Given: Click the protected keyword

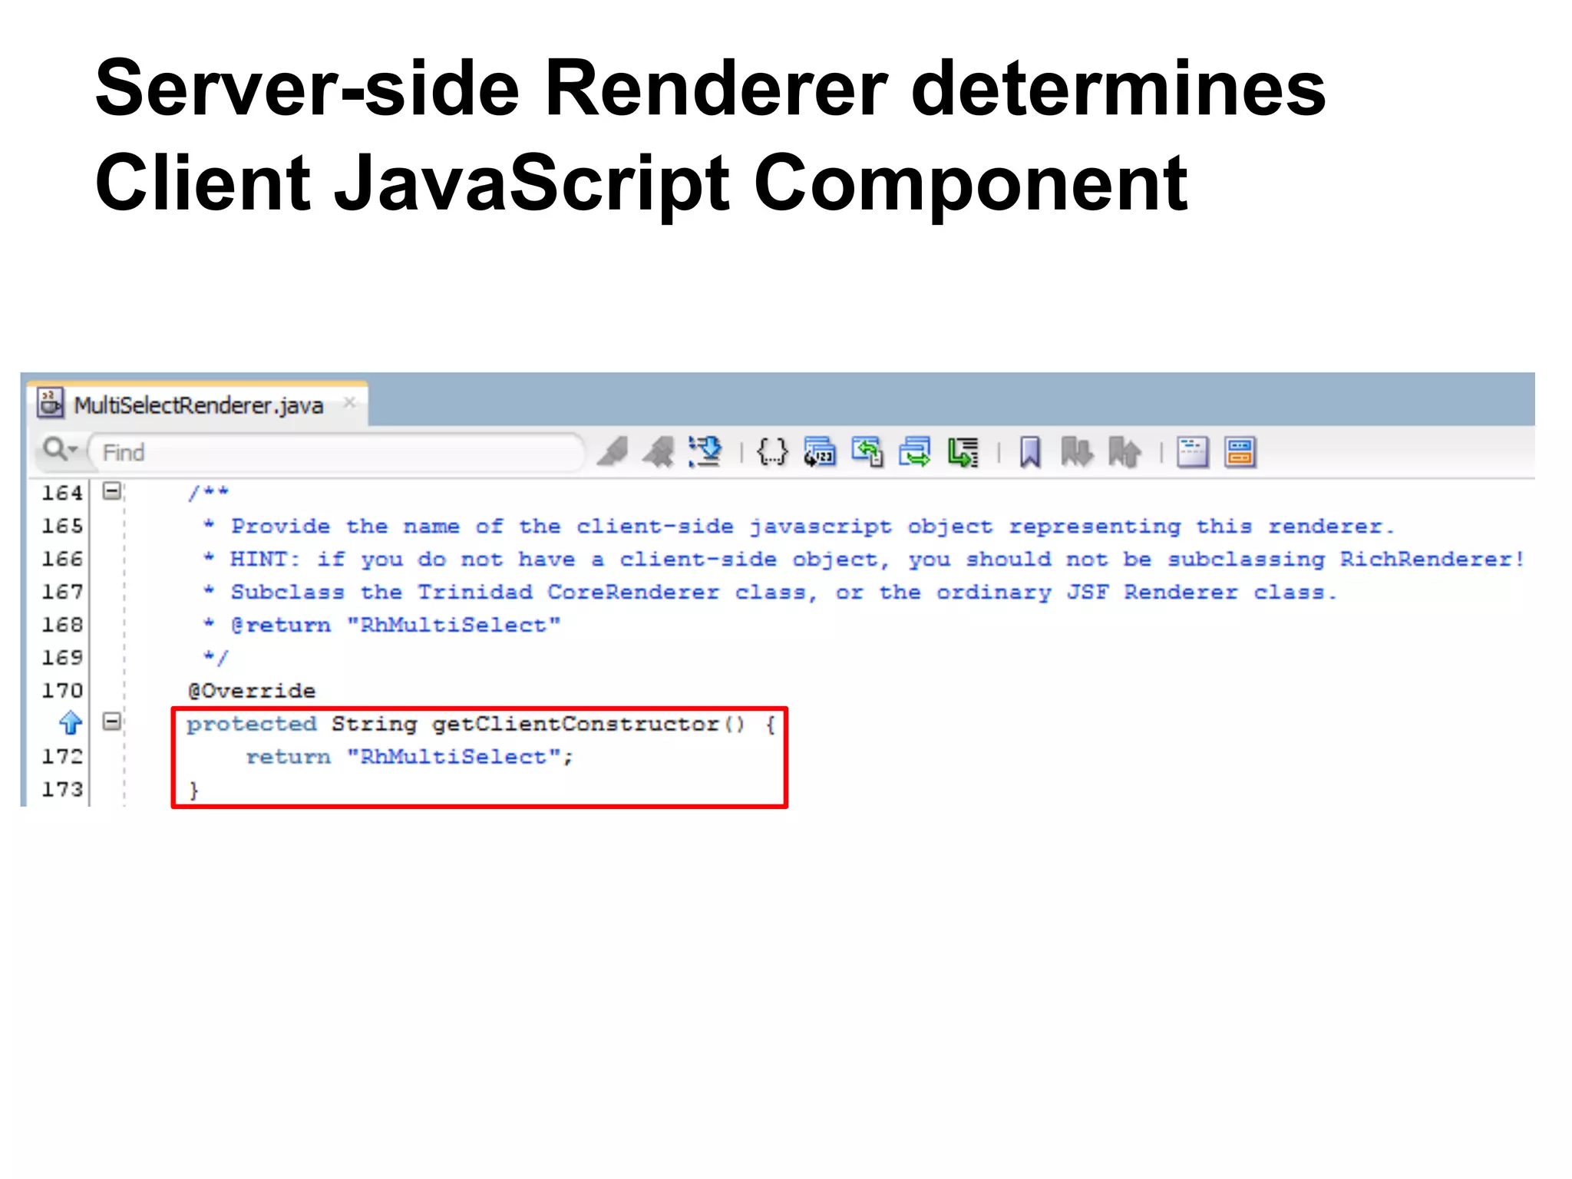Looking at the screenshot, I should tap(252, 724).
